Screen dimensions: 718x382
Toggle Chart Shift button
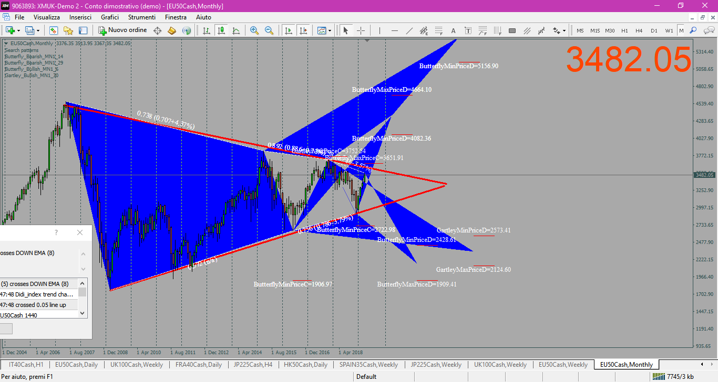pos(303,30)
